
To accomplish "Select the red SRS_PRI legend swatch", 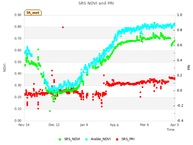I will [117, 139].
